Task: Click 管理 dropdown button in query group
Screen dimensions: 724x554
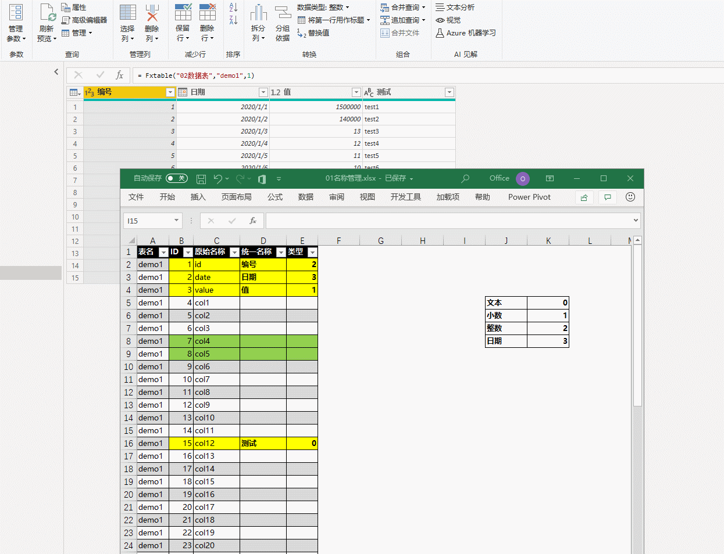Action: 77,33
